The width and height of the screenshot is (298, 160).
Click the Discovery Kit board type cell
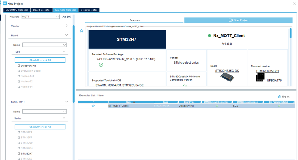coord(190,106)
